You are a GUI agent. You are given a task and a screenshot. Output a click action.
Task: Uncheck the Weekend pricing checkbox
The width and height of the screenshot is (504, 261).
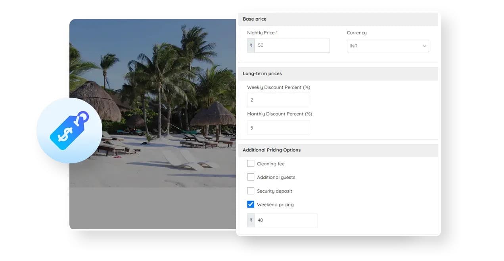pos(250,204)
